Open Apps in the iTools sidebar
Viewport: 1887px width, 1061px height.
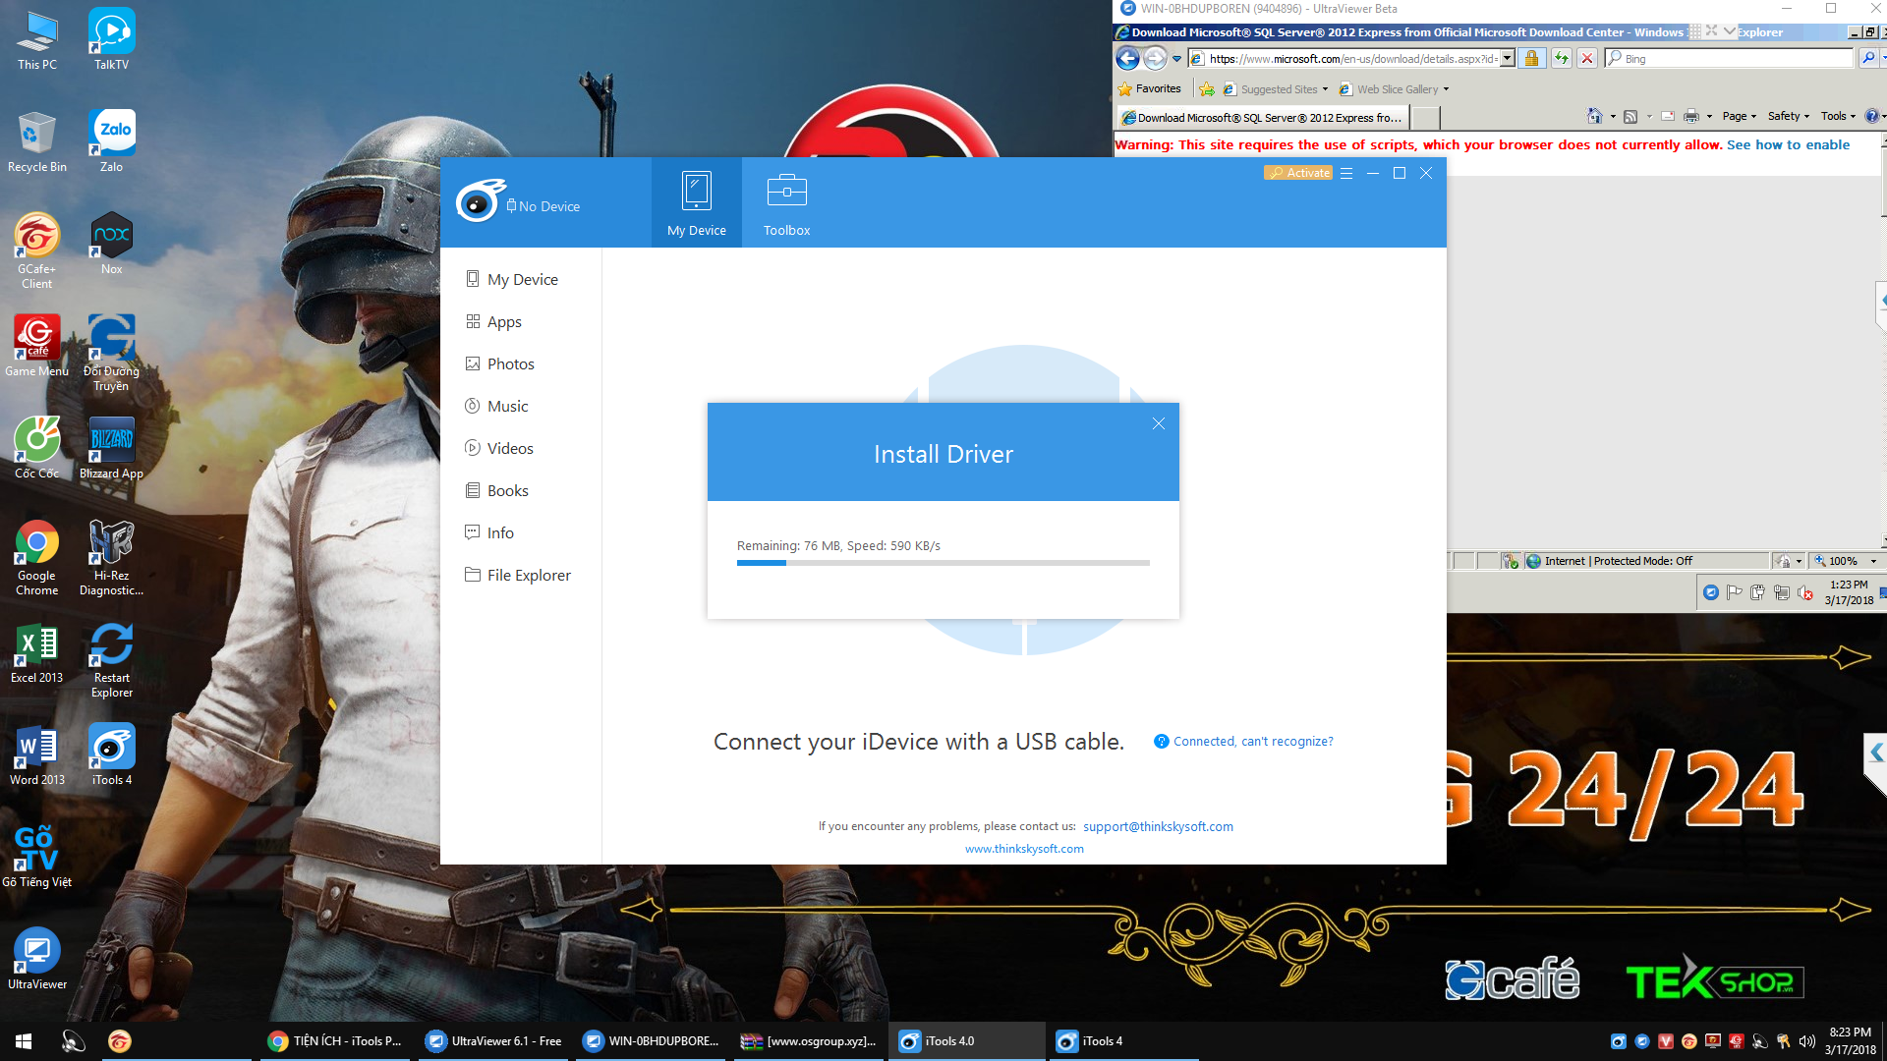click(x=521, y=321)
